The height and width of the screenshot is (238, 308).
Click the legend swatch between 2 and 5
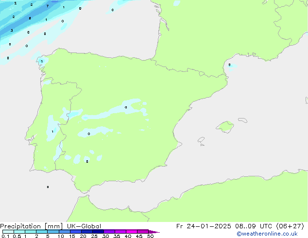pyautogui.click(x=42, y=232)
